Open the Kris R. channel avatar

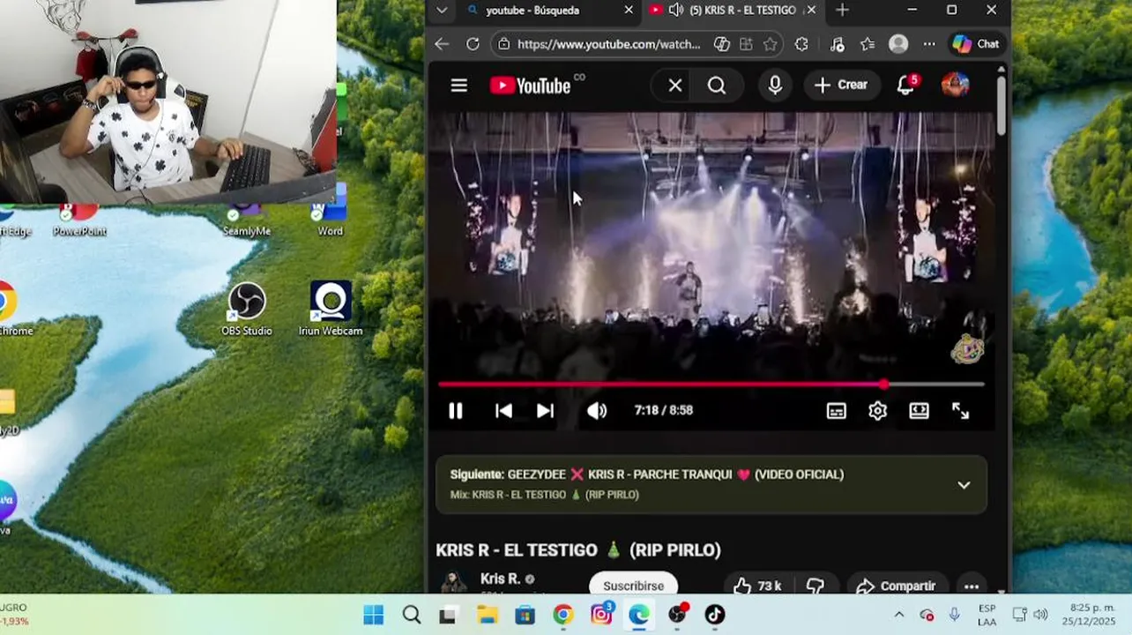[453, 582]
